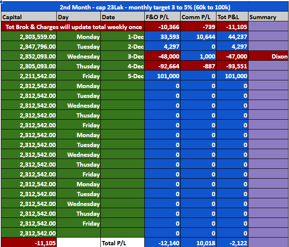Click the 'F&O P/L' column header
The width and height of the screenshot is (289, 247).
click(162, 17)
